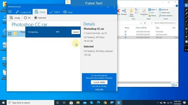Switch to the Create/Edit tab in WinZip

point(23,12)
